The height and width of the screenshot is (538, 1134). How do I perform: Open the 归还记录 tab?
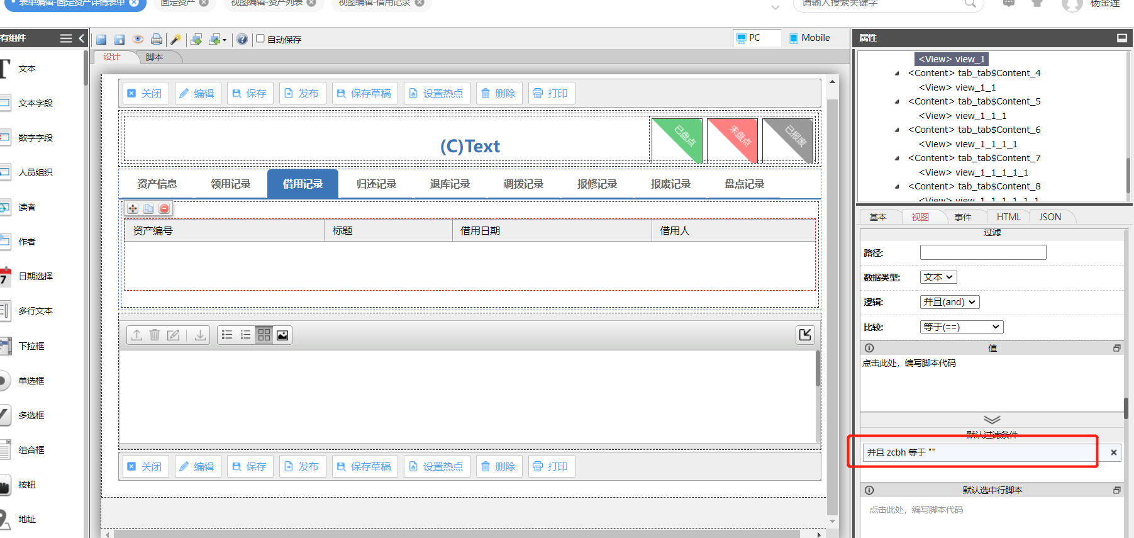coord(377,184)
